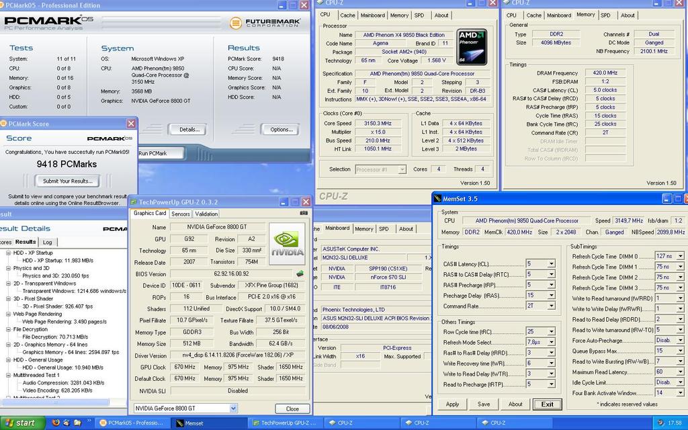Image resolution: width=688 pixels, height=430 pixels.
Task: Click the quick launch icon right of Firefox
Action: pyautogui.click(x=67, y=423)
